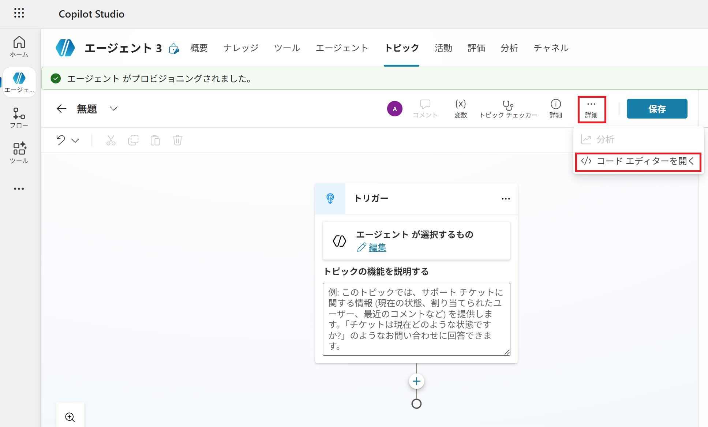This screenshot has width=708, height=427.
Task: Expand the 無題 topic name dropdown
Action: pyautogui.click(x=114, y=109)
